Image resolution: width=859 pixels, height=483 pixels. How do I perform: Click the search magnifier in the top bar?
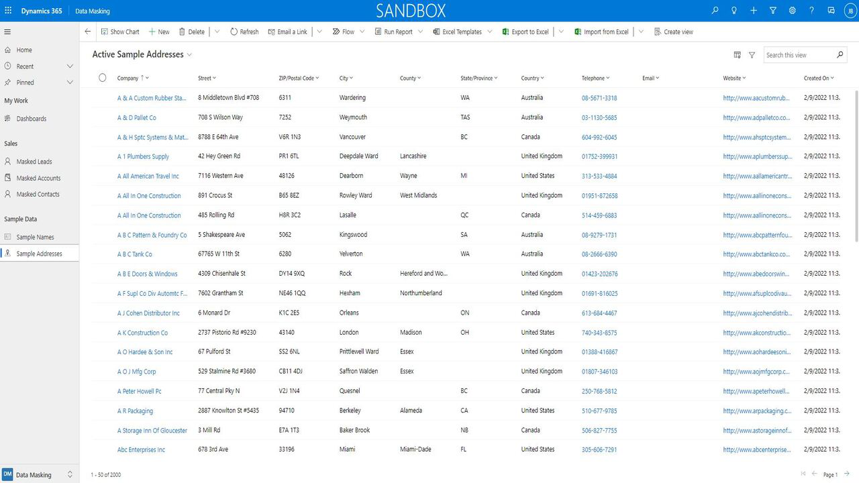[x=715, y=11]
